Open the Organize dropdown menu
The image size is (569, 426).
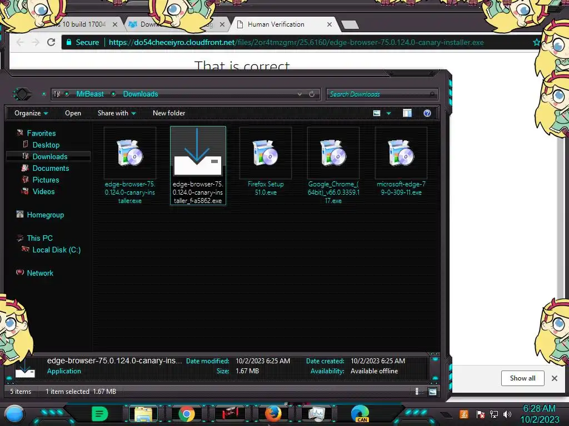(31, 113)
